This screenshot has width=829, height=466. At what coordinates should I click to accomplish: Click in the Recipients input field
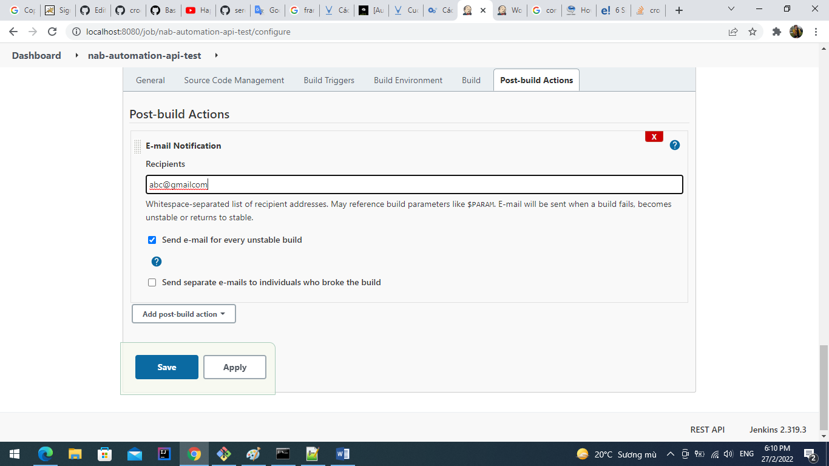pos(414,184)
